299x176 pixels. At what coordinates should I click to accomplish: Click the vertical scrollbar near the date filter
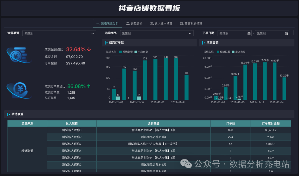pos(293,33)
